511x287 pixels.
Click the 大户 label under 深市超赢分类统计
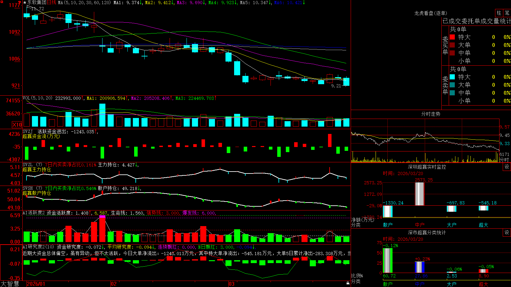[452, 284]
